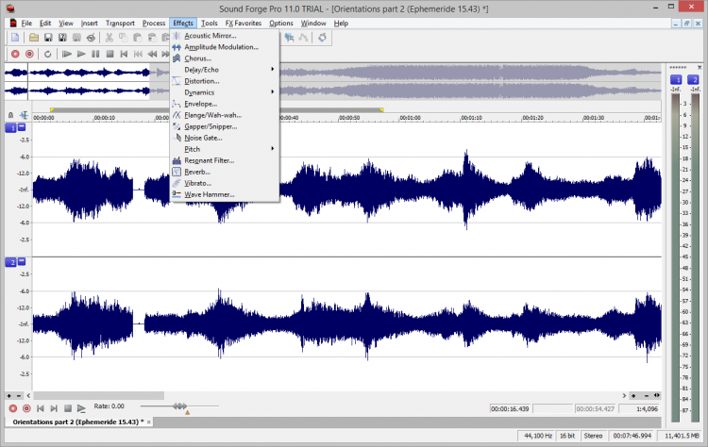
Task: Select Amplitude Modulation from Effects menu
Action: coord(221,47)
